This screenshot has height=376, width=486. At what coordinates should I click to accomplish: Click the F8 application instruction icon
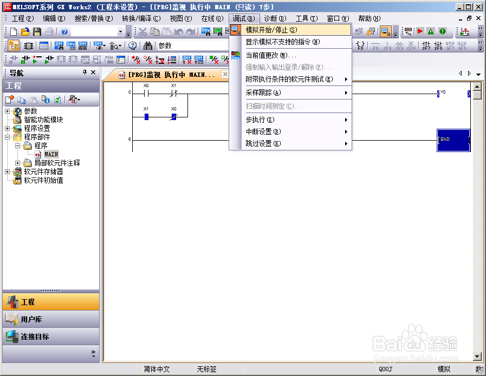[360, 46]
